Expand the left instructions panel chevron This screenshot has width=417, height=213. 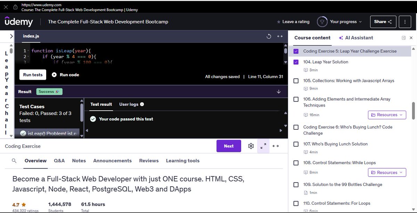11,36
